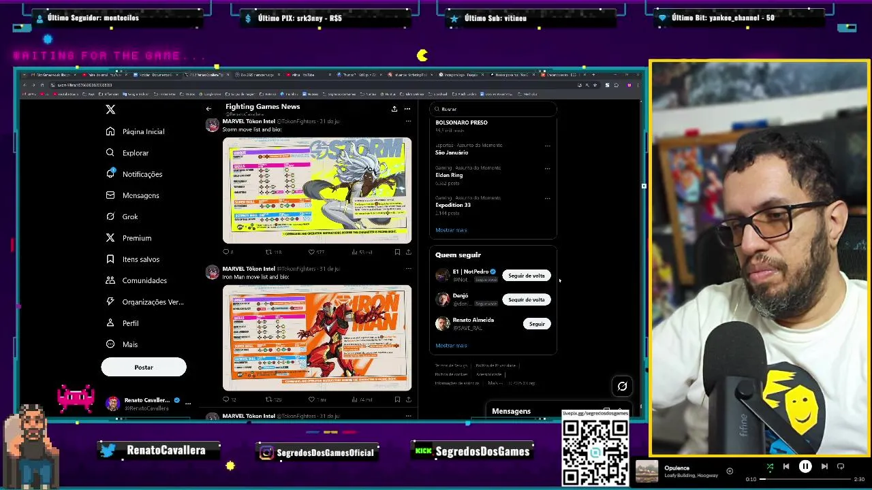The image size is (872, 490).
Task: Open the Terms of Service footer link
Action: coord(451,365)
